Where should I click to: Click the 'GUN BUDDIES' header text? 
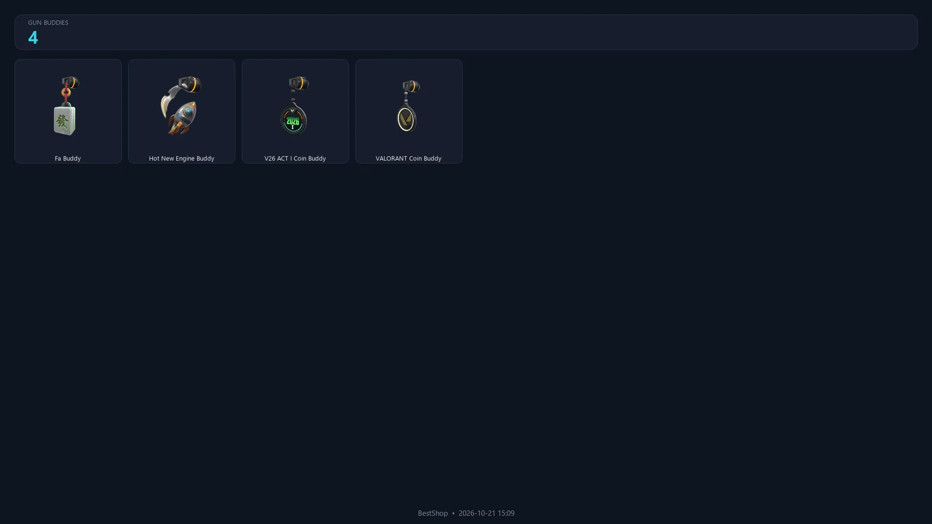click(x=48, y=23)
